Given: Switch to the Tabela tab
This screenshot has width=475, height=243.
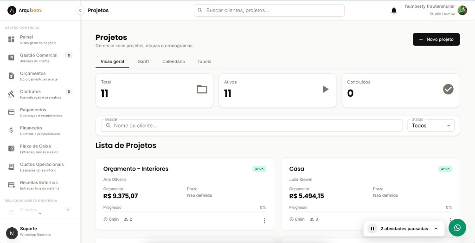Looking at the screenshot, I should [x=204, y=62].
